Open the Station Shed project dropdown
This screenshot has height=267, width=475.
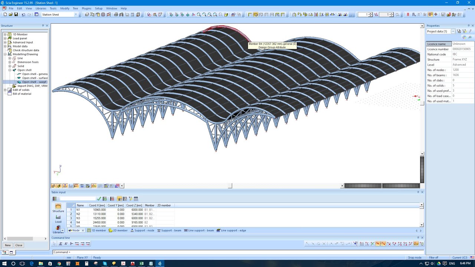pyautogui.click(x=76, y=14)
